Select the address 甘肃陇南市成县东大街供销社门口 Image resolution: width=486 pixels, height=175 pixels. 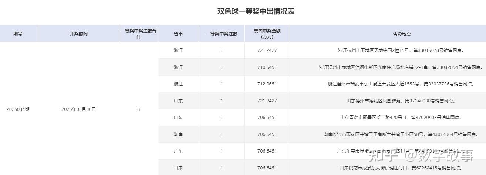click(x=374, y=168)
